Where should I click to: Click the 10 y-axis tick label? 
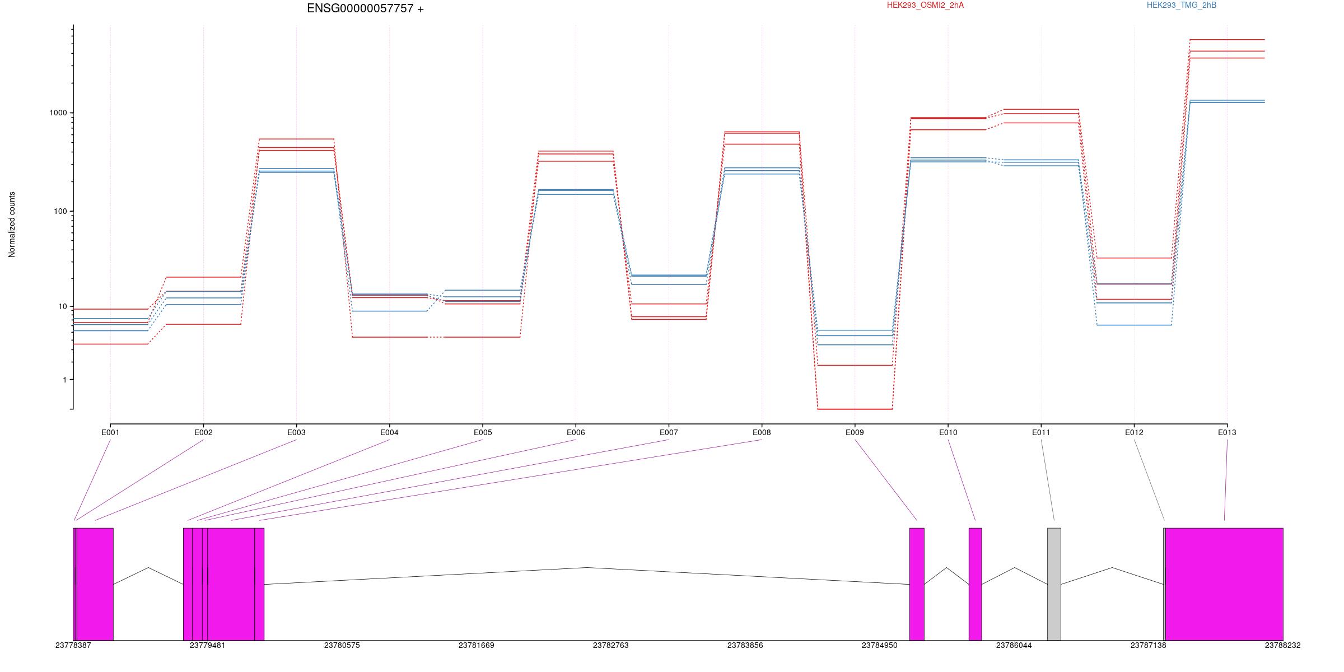pyautogui.click(x=62, y=306)
